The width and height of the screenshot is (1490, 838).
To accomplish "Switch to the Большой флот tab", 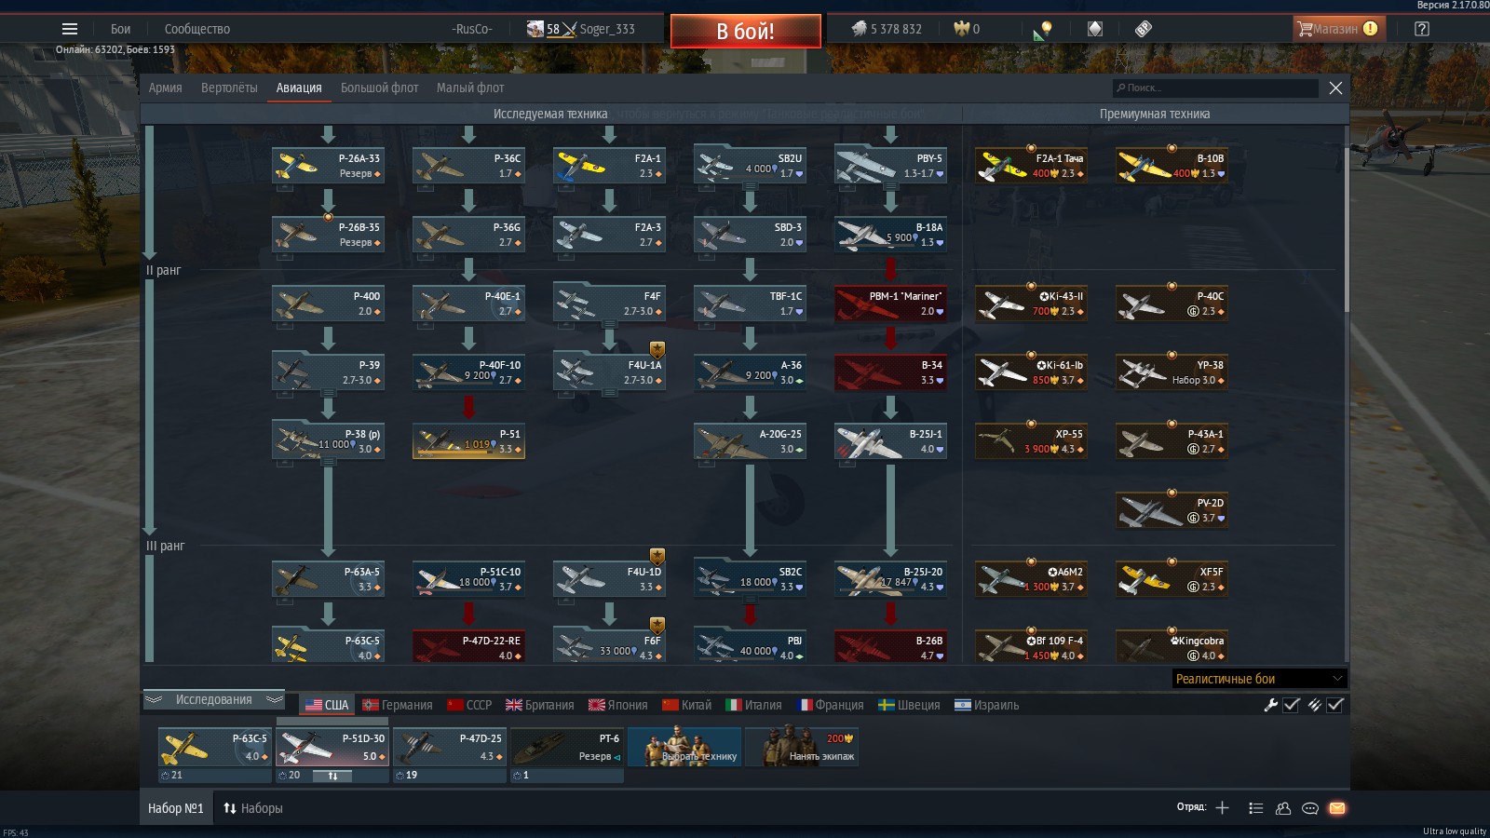I will click(380, 88).
